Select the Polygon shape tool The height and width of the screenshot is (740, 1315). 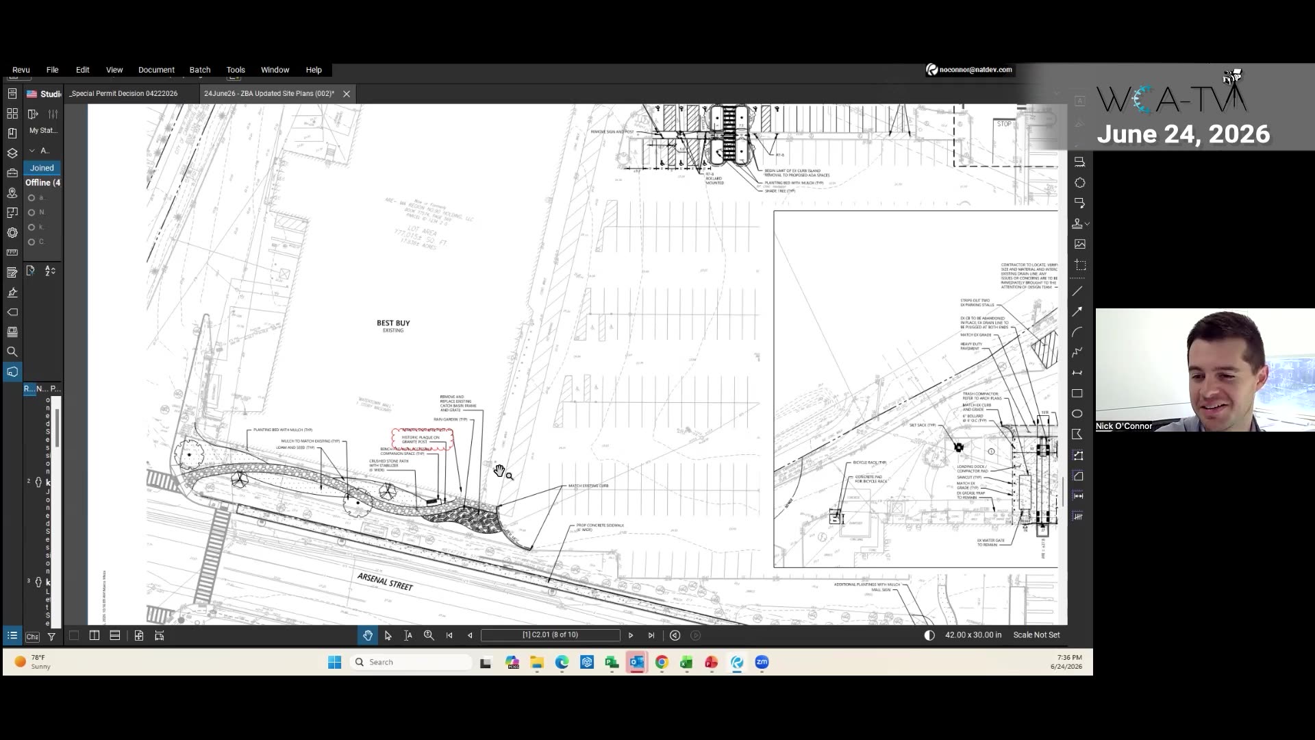[1077, 434]
